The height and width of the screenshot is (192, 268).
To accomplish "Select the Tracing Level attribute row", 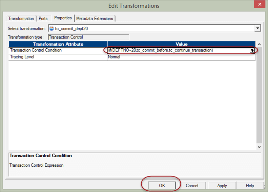I will pyautogui.click(x=58, y=57).
